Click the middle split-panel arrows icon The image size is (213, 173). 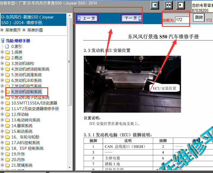168,5
